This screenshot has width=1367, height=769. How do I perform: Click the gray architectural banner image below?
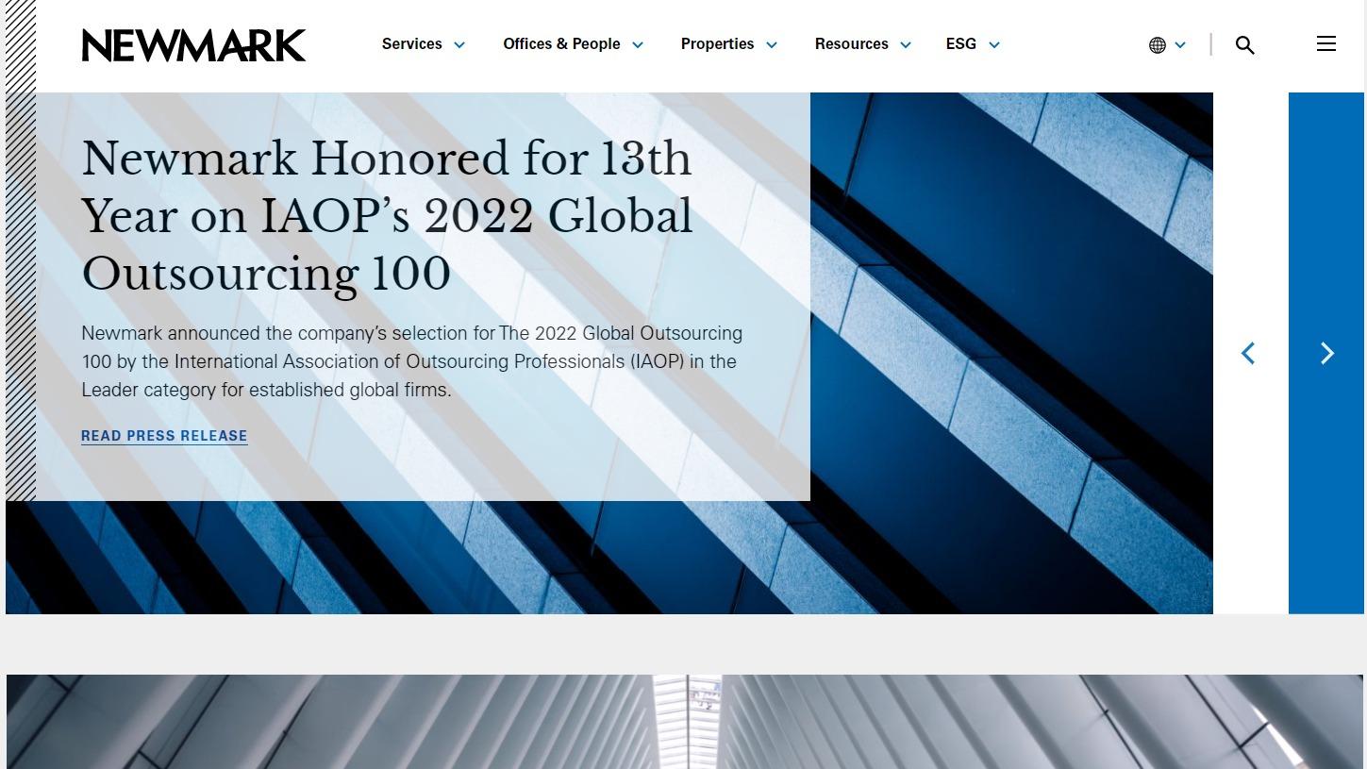point(684,722)
